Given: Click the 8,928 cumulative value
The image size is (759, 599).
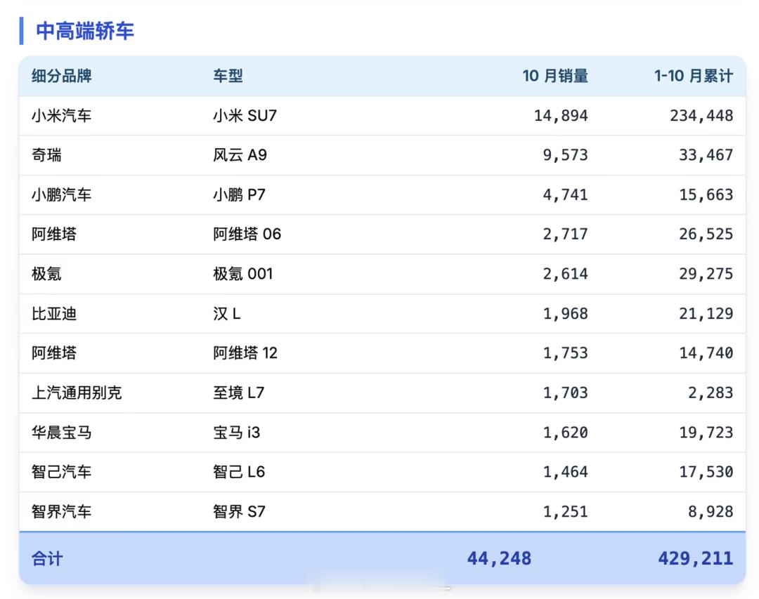Looking at the screenshot, I should click(x=711, y=511).
